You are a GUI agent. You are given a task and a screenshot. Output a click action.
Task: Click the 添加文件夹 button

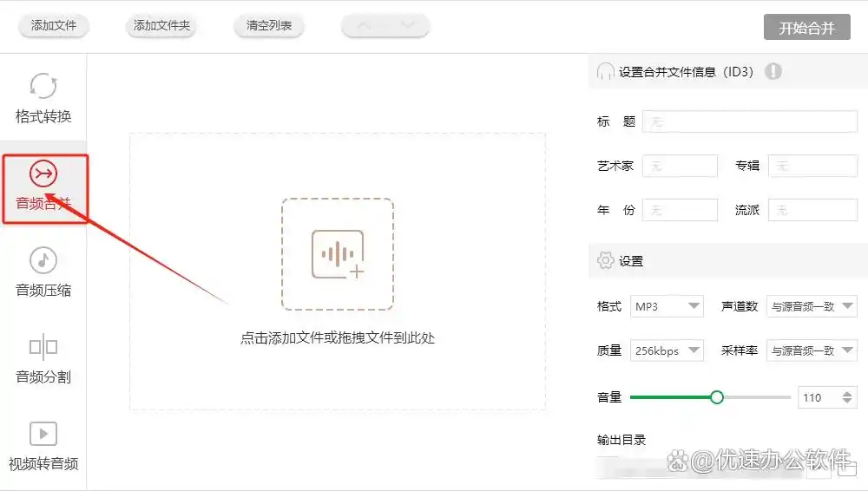point(161,25)
